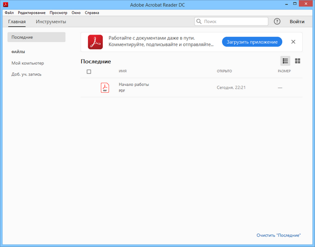Select the Главная tab
This screenshot has height=247, width=315.
17,22
